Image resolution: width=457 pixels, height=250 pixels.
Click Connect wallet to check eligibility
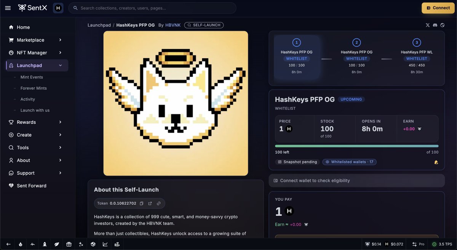coord(357,181)
